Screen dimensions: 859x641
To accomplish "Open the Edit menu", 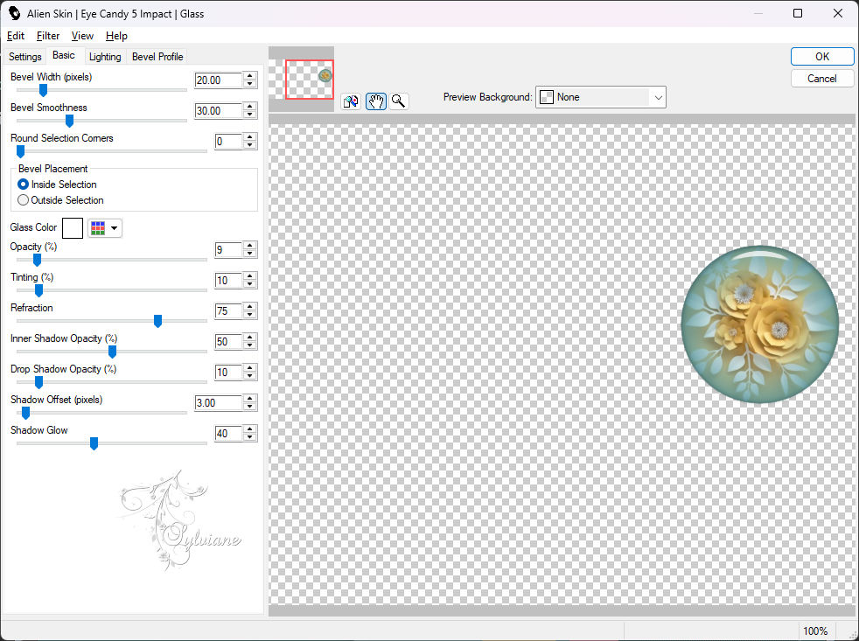I will pos(16,36).
